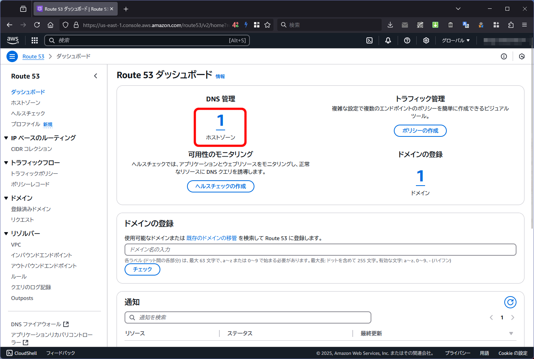
Task: Click the ステータス column header
Action: 240,333
